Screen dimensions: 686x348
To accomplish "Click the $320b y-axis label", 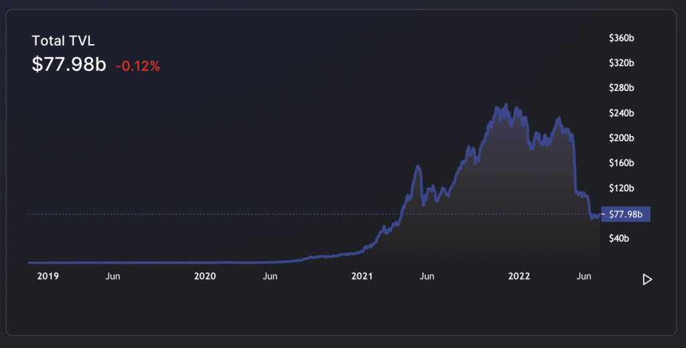I will [x=621, y=63].
